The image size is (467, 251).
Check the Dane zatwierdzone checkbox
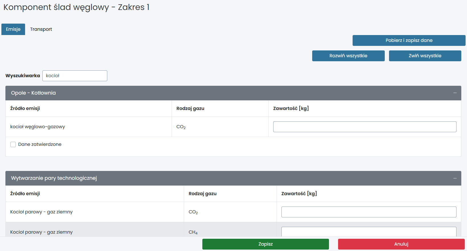[13, 144]
